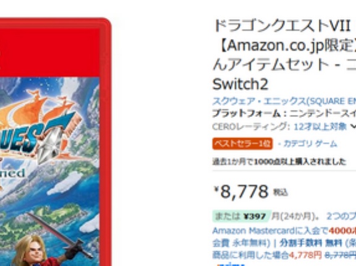356x266 pixels.
Task: Click the orange ベストセラー1位 badge
Action: pyautogui.click(x=242, y=144)
